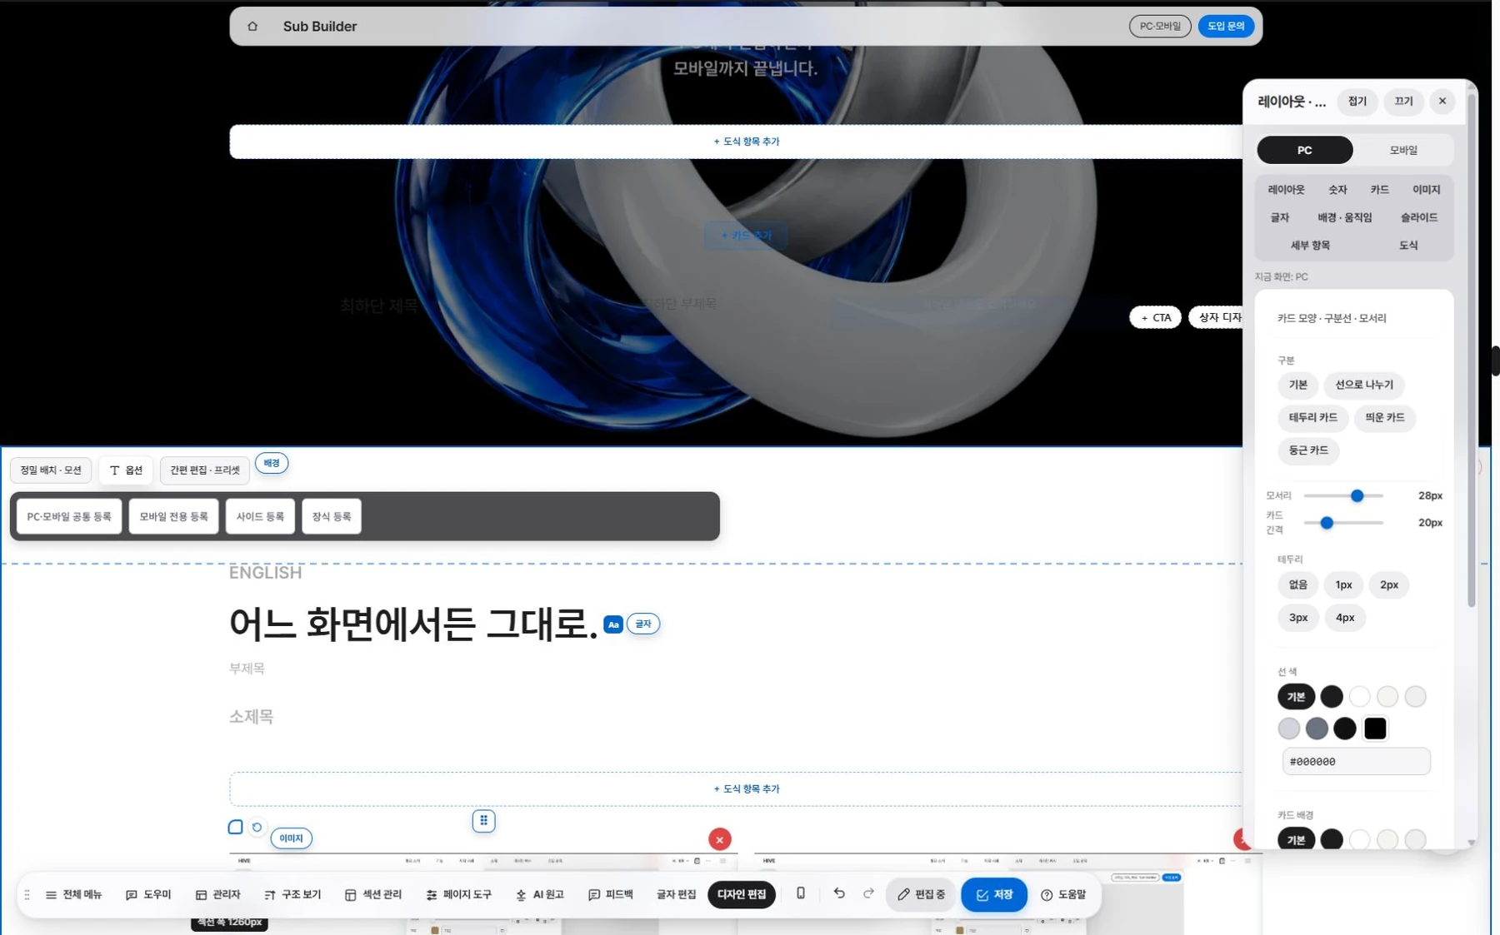The width and height of the screenshot is (1500, 935).
Task: Open AI 원고 in the bottom toolbar
Action: pyautogui.click(x=540, y=894)
